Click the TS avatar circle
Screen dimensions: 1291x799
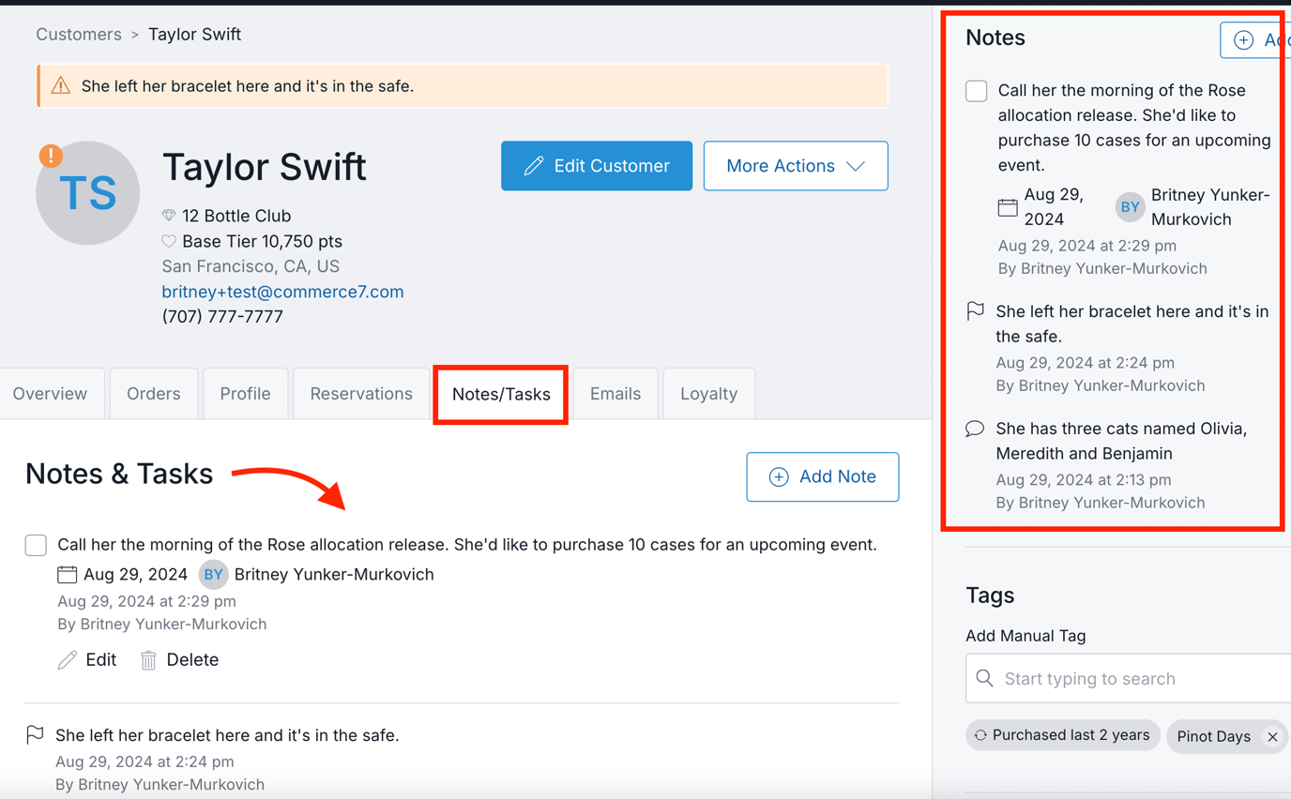88,193
